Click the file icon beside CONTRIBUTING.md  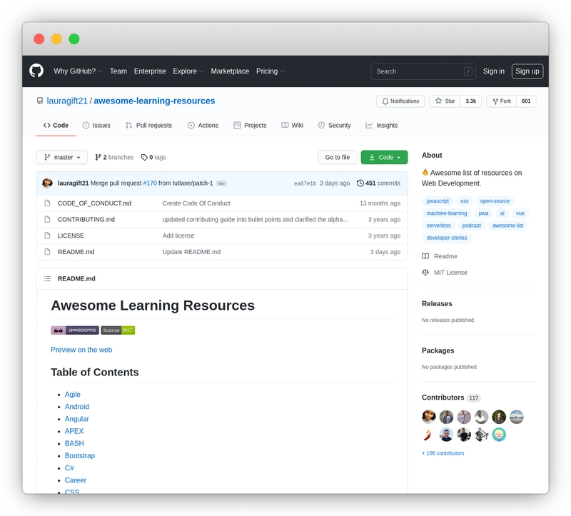coord(47,219)
